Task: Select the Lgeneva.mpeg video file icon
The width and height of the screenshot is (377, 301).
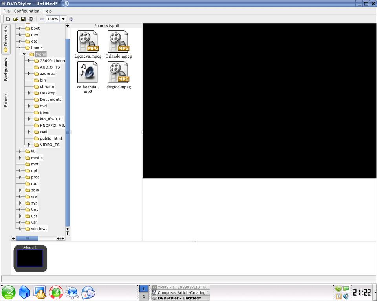Action: (x=88, y=42)
